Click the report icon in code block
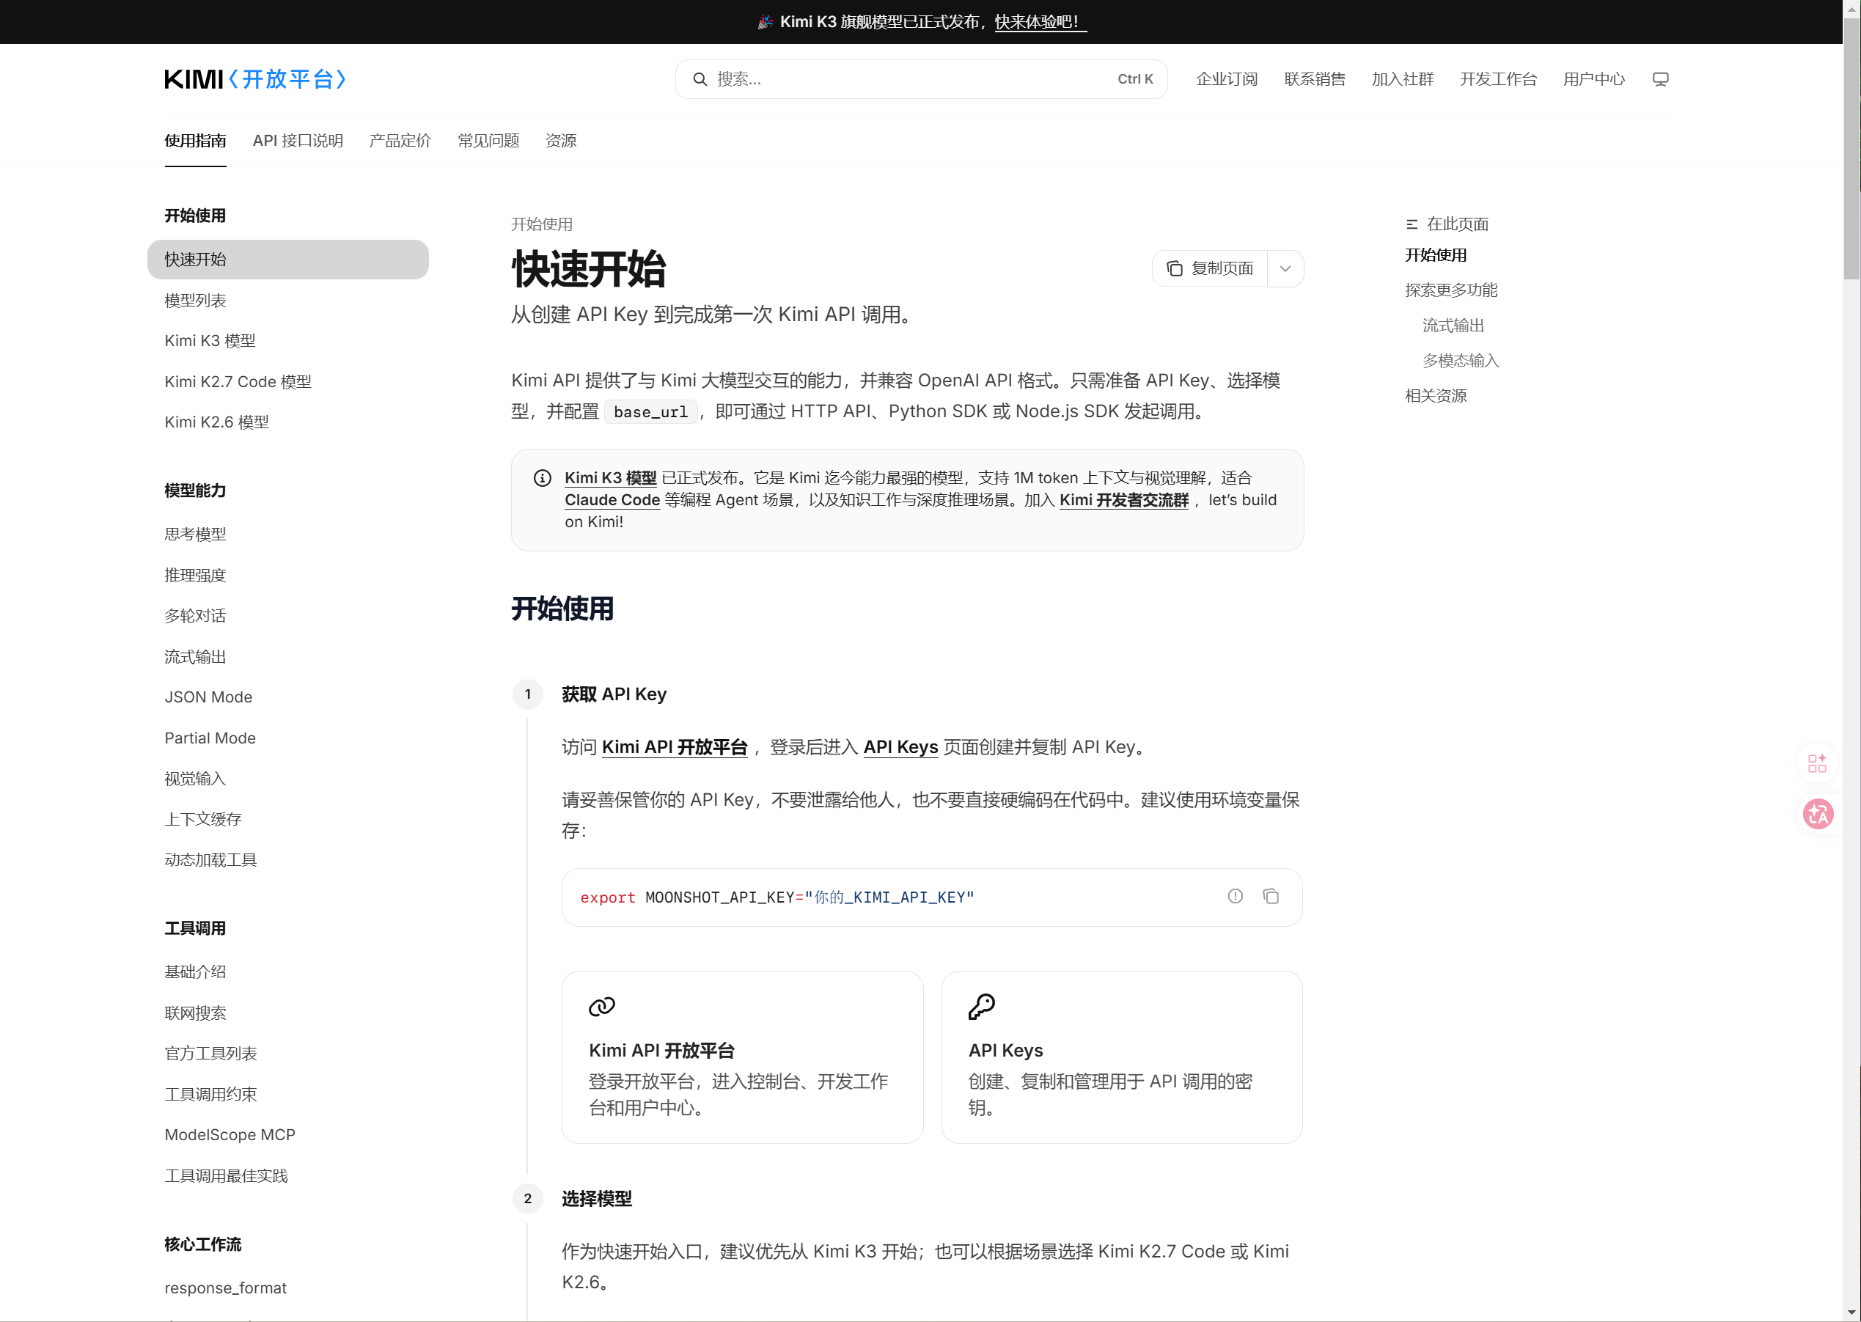 [1235, 896]
